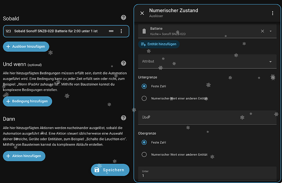Choose other entity value for Obergrenze

pos(144,155)
